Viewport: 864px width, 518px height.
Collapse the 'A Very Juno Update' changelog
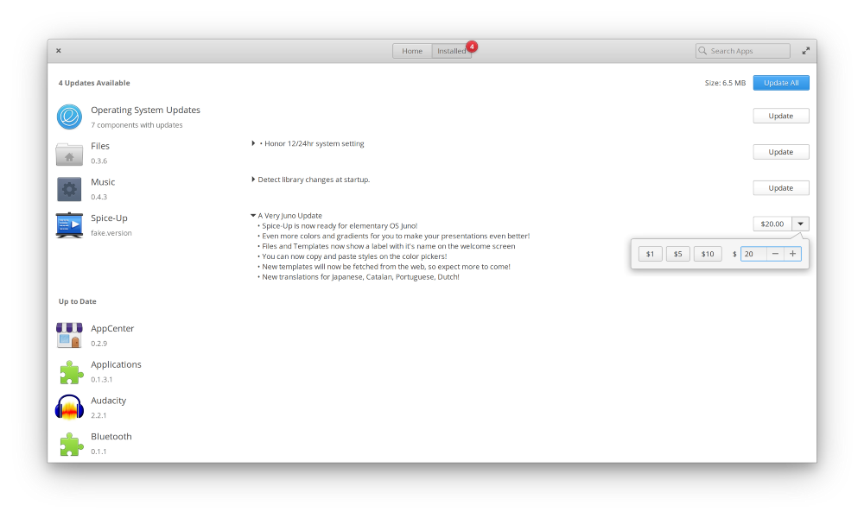pyautogui.click(x=253, y=215)
